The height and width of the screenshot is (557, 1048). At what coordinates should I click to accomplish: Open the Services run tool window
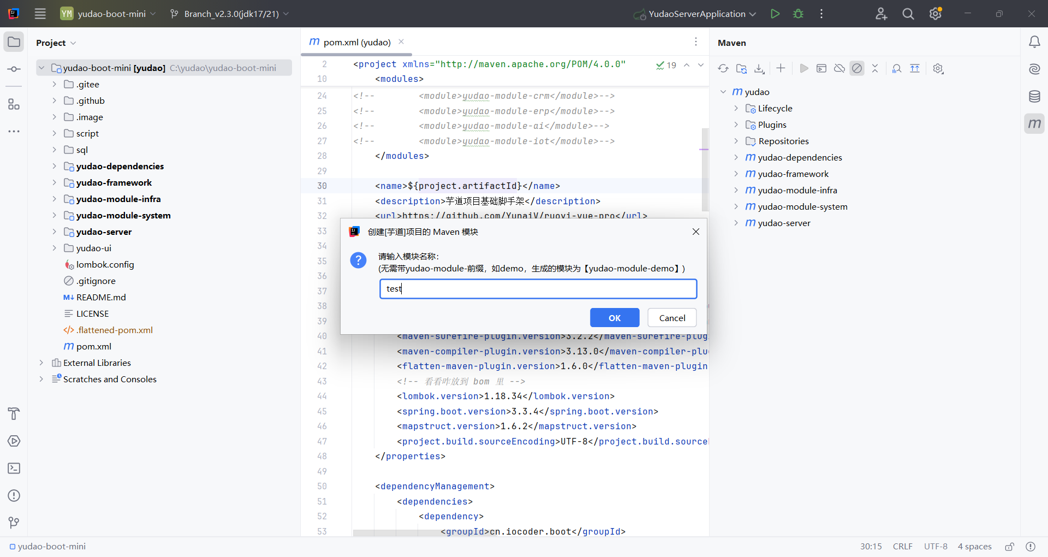click(x=14, y=441)
